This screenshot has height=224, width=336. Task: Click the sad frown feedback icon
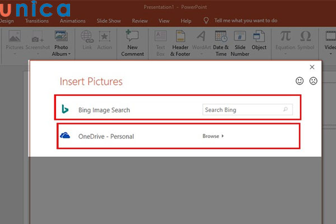pos(313,81)
